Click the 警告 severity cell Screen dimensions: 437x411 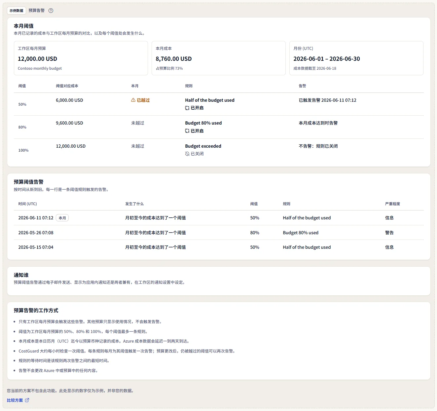click(x=389, y=233)
